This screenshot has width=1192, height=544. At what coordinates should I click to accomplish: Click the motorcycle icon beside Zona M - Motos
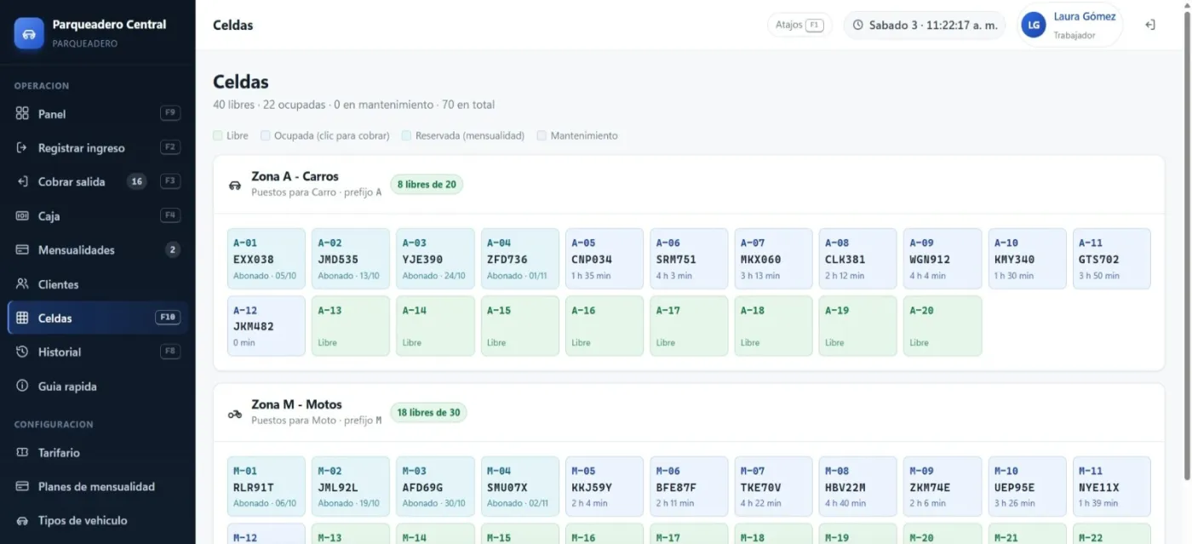235,414
